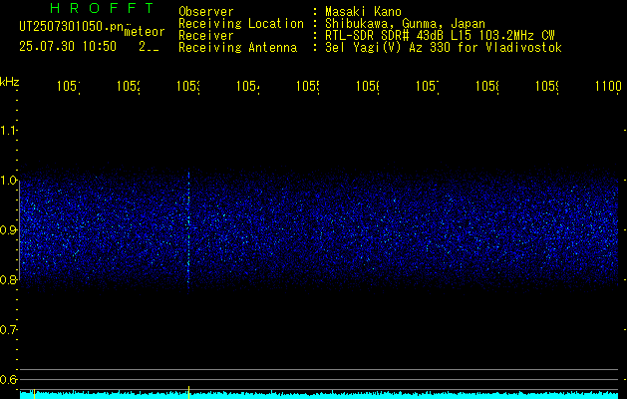Click the 0.9 frequency axis label
This screenshot has width=627, height=399.
[8, 230]
